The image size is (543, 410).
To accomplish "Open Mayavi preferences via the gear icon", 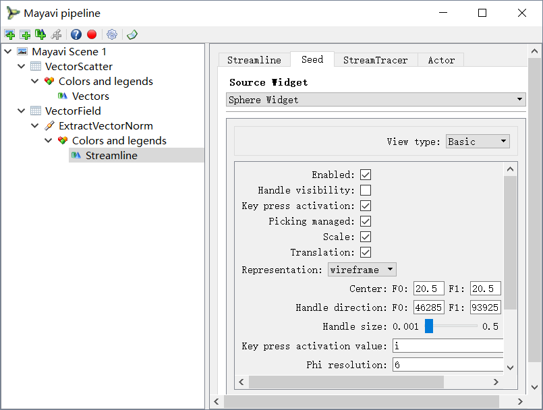I will [112, 34].
